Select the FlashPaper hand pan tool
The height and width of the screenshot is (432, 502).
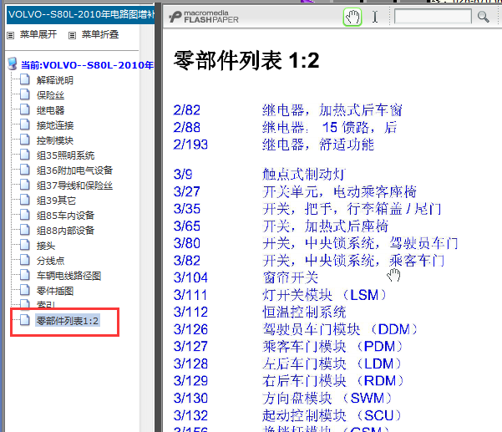(x=352, y=17)
